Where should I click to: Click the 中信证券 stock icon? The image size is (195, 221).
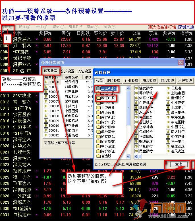tap(168, 137)
